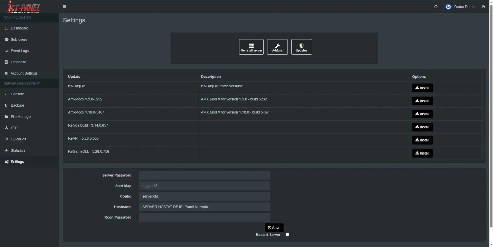Screen dimensions: 493x247
Task: Open the QuickEdit page
Action: coord(30,139)
